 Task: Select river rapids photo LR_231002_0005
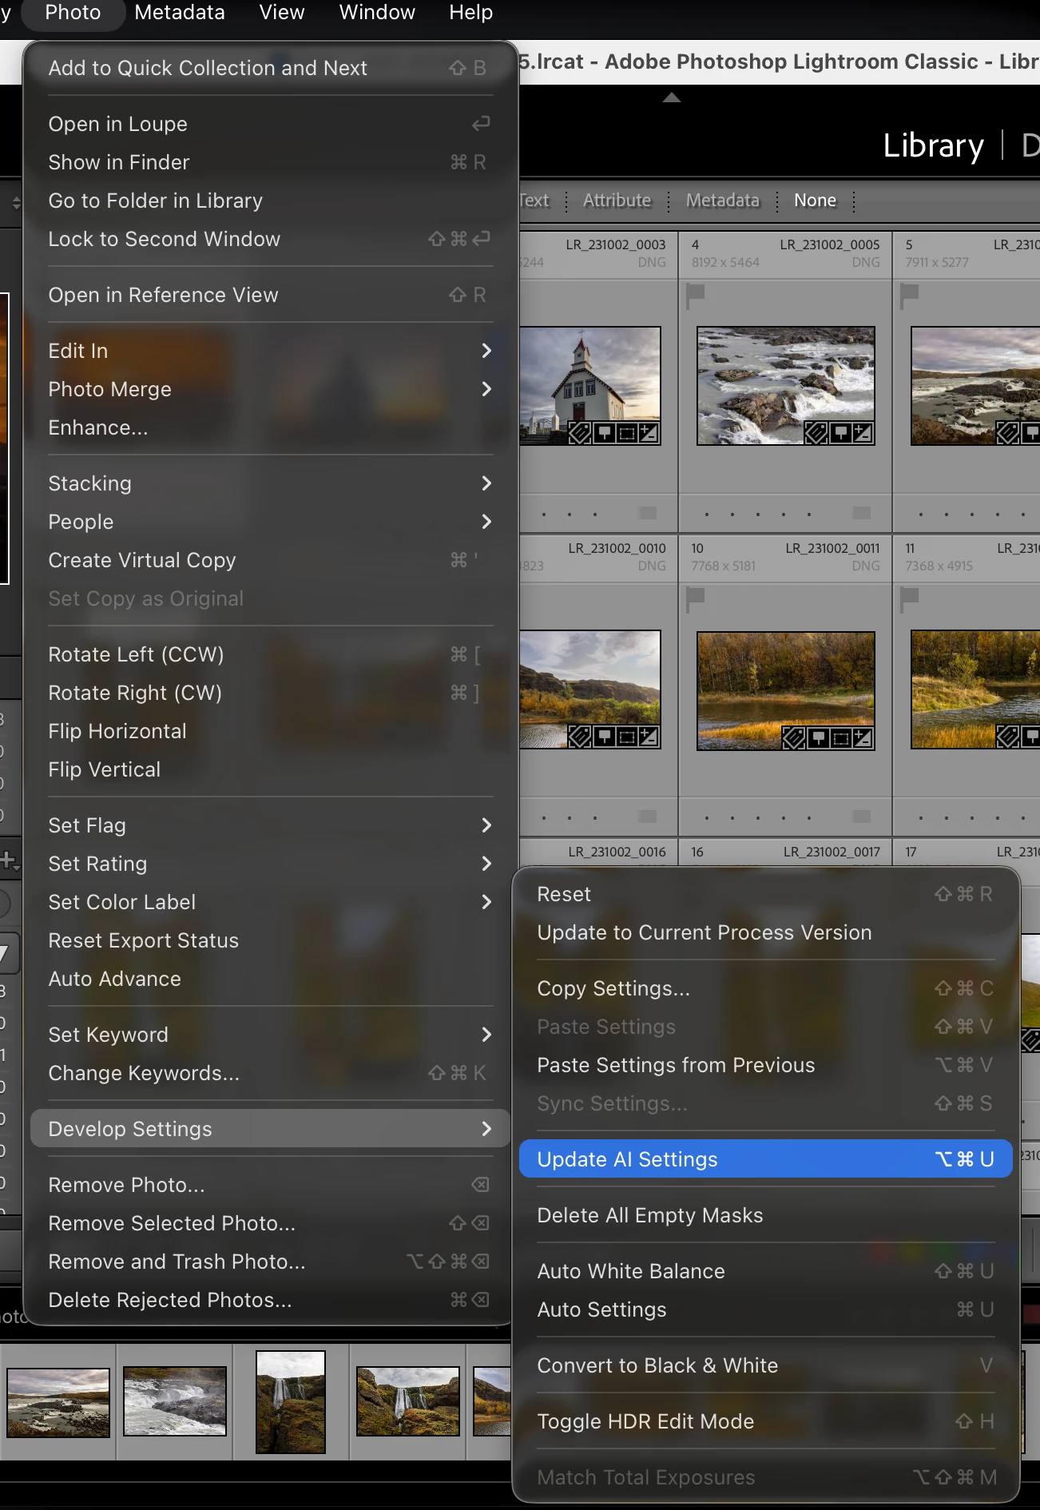pos(786,386)
